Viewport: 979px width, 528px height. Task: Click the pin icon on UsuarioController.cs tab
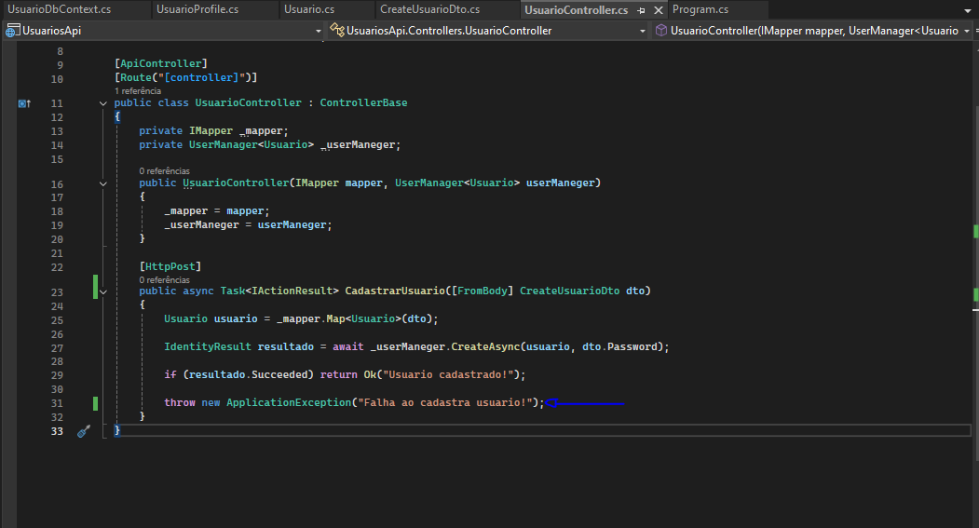(x=641, y=10)
